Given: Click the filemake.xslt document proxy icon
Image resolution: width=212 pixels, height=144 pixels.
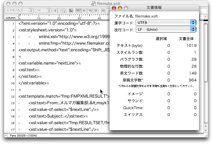Looking at the screenshot, I should (93, 3).
